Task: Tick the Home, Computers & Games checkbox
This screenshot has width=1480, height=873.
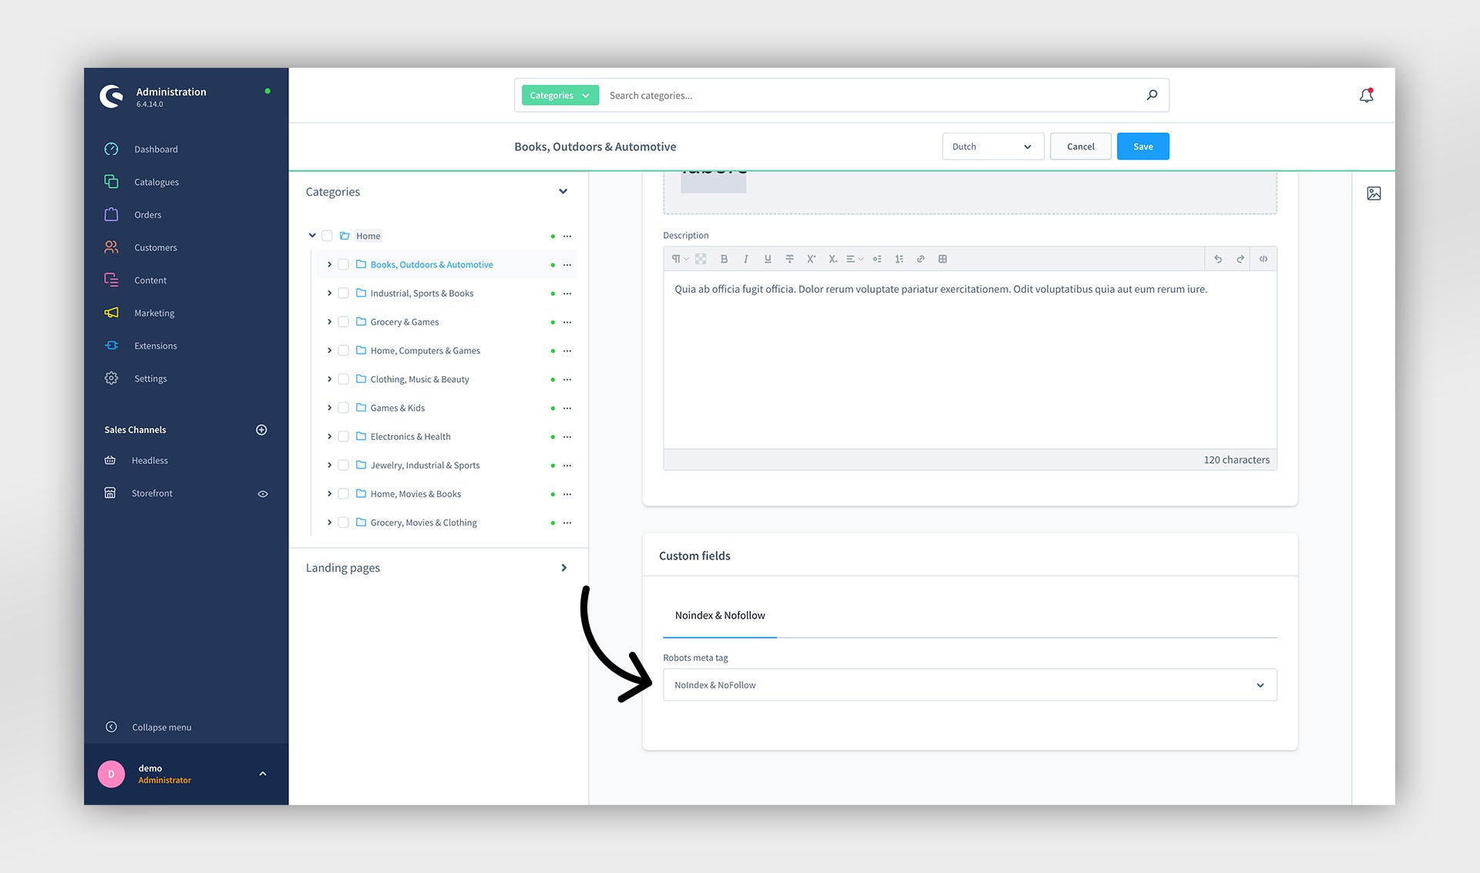Action: pyautogui.click(x=344, y=351)
